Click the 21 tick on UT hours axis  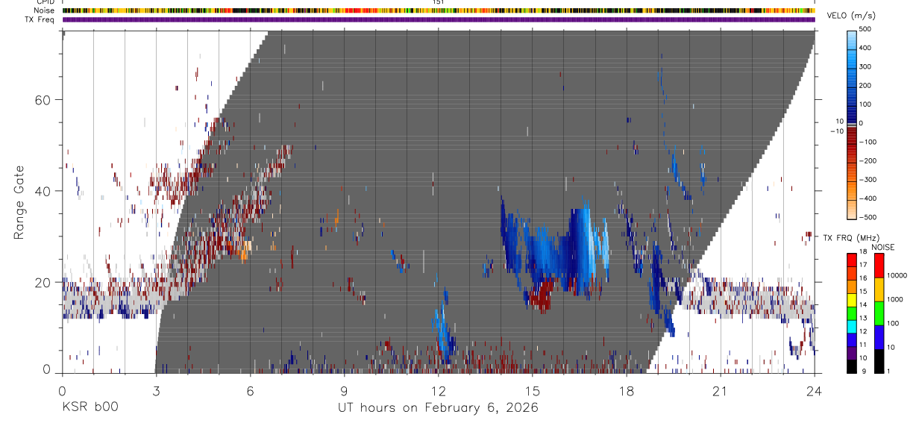coord(720,390)
